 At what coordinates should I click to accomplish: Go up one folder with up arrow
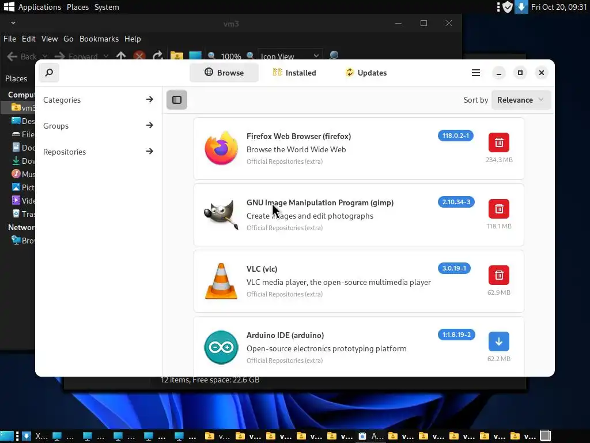click(121, 56)
